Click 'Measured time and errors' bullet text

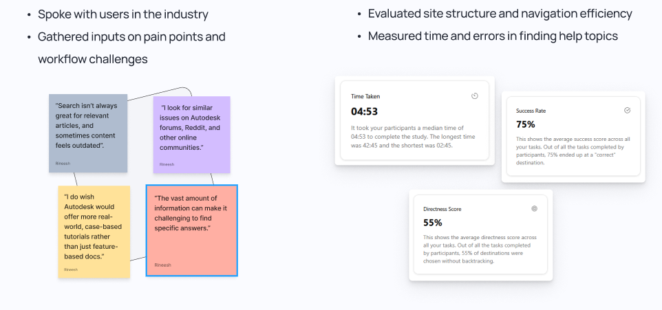click(493, 36)
